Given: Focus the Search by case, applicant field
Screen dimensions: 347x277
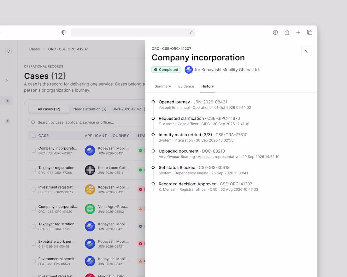Looking at the screenshot, I should [x=87, y=122].
